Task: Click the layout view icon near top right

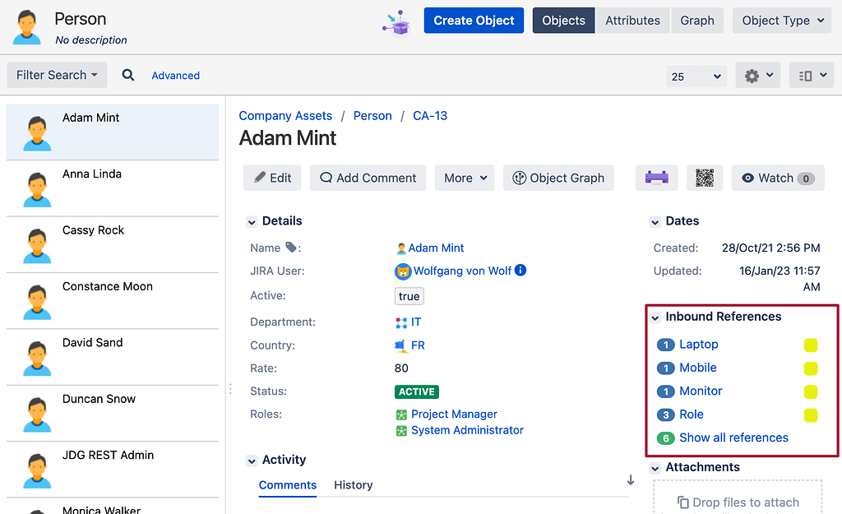Action: (811, 75)
